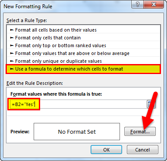Confirm the rule with OK
This screenshot has width=167, height=161.
click(x=106, y=150)
